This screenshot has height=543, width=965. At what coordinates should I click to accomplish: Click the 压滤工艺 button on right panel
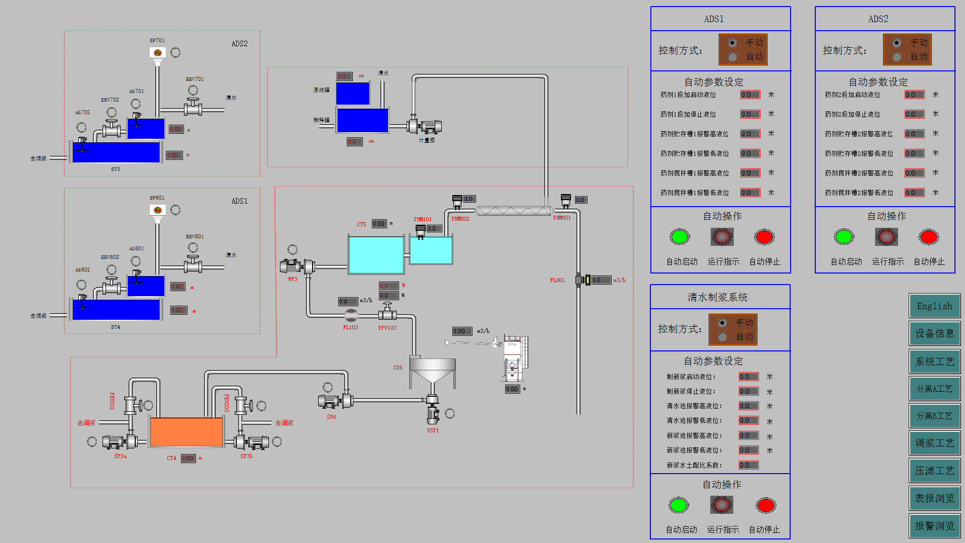[x=934, y=471]
